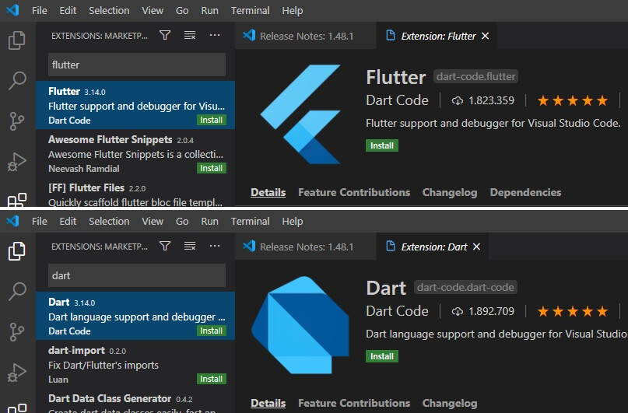Image resolution: width=628 pixels, height=413 pixels.
Task: Click download count 1.823.359 for Flutter
Action: tap(483, 100)
